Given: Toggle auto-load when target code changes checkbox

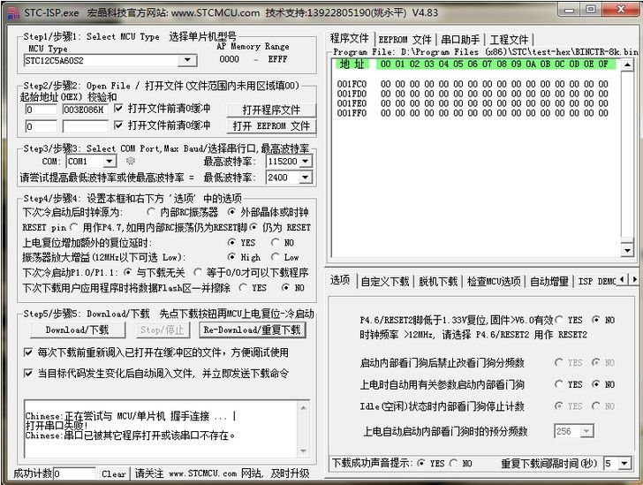Looking at the screenshot, I should pos(28,373).
